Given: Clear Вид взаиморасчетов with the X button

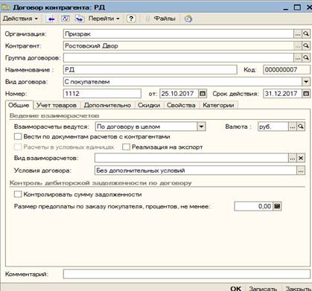Looking at the screenshot, I should click(x=301, y=158).
